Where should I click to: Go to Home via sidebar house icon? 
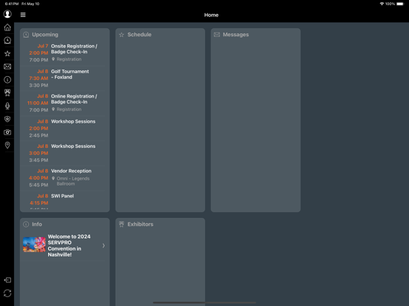[x=7, y=27]
